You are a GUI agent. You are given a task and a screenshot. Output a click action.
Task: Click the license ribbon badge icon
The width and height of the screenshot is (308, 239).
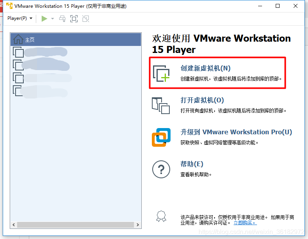[x=161, y=216]
